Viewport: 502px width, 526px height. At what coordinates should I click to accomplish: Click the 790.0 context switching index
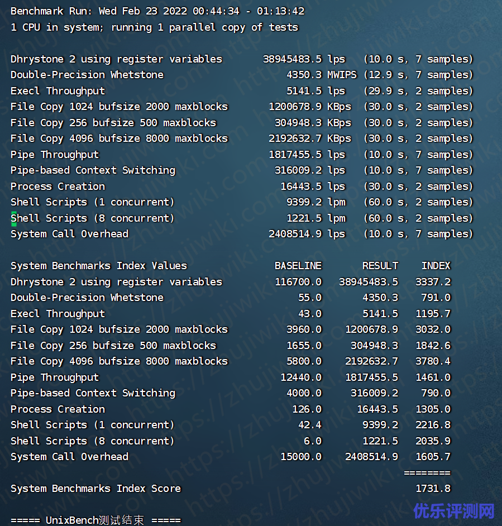(x=436, y=394)
